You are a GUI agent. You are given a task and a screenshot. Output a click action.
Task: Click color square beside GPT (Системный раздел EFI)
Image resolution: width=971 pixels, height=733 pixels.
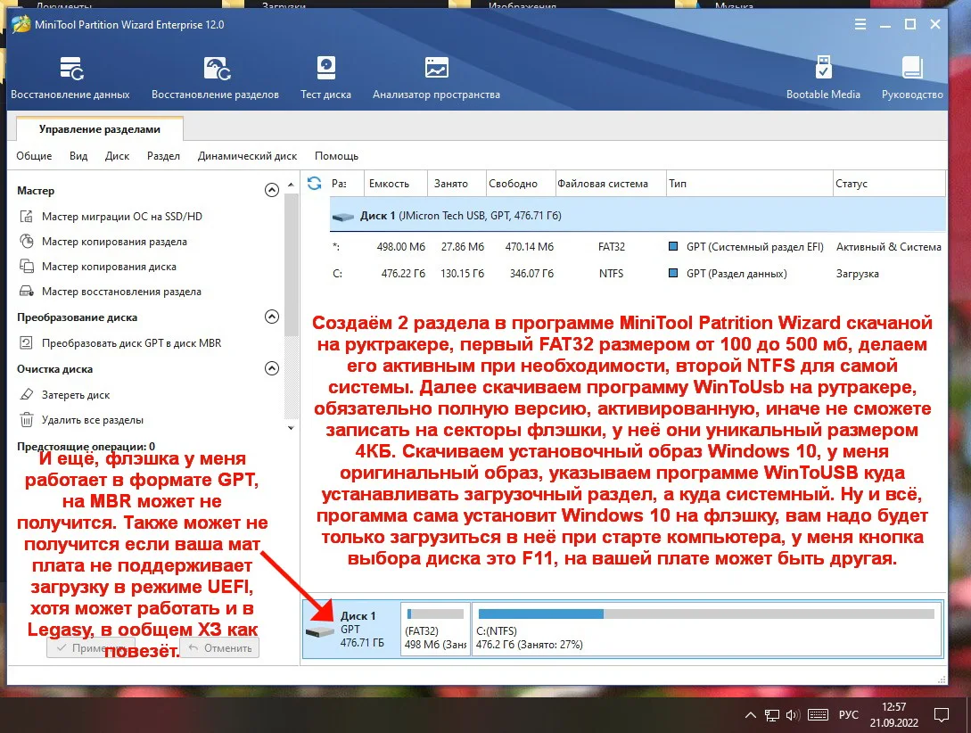click(x=673, y=246)
